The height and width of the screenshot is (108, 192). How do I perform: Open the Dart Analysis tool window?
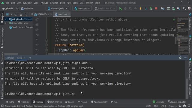[55, 102]
